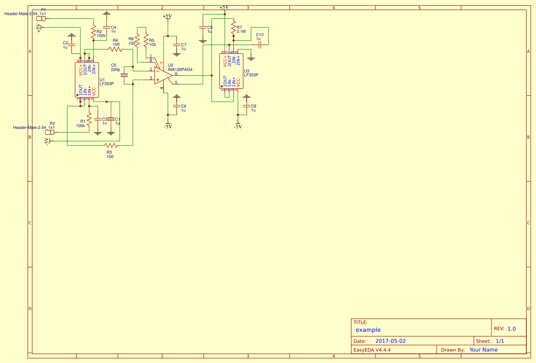Click the rotated +5V label near P1
Image resolution: width=536 pixels, height=363 pixels.
click(39, 28)
